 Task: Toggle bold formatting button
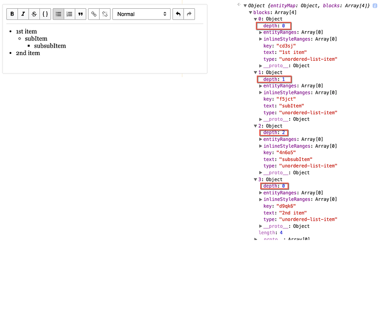(12, 14)
